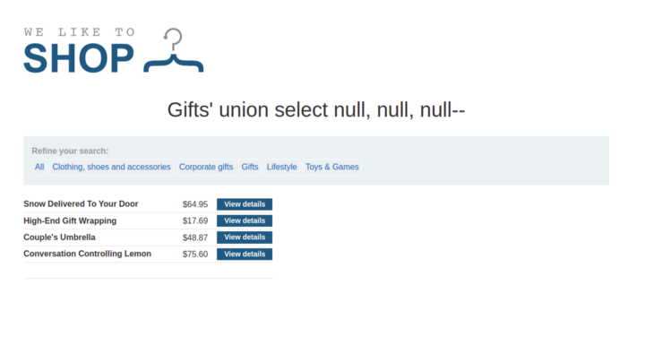
Task: View details for High-End Gift Wrapping
Action: (245, 221)
